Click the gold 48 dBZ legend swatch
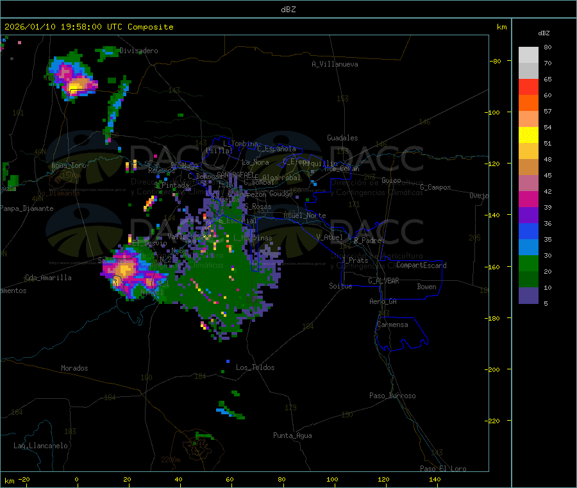 click(528, 151)
